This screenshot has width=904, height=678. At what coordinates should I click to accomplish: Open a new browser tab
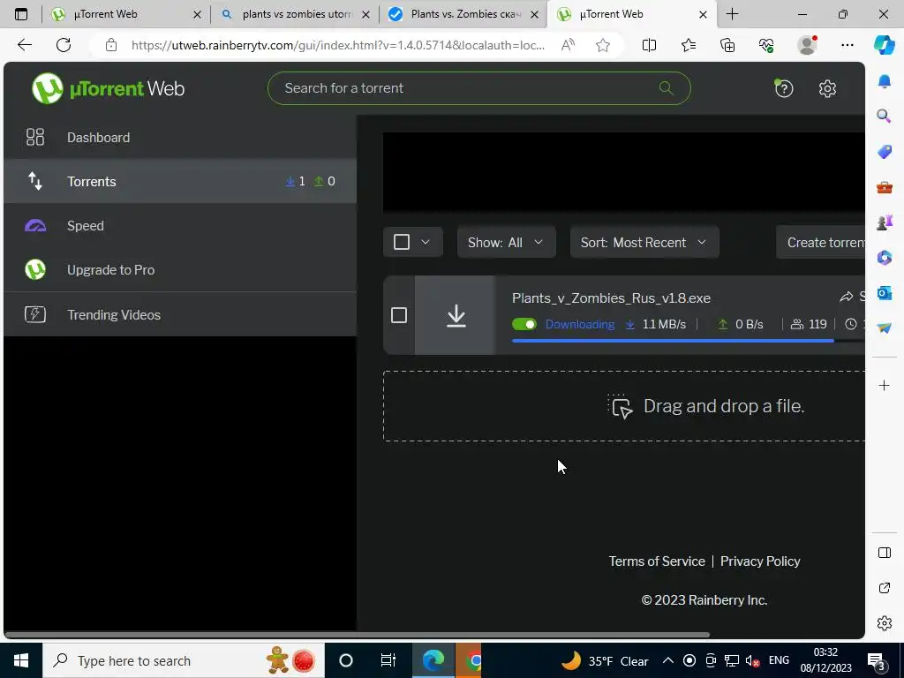point(732,14)
